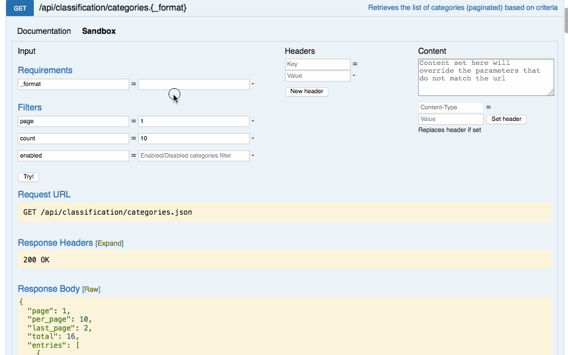
Task: Remove the header row using its dash
Action: [354, 75]
